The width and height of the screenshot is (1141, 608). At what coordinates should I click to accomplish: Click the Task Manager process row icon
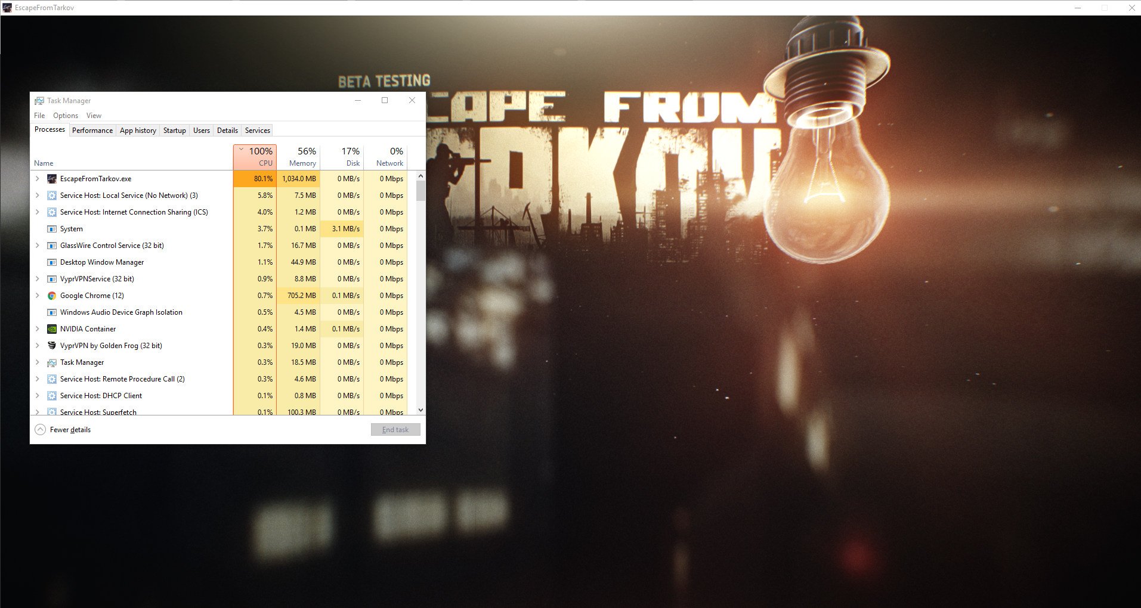pyautogui.click(x=52, y=362)
